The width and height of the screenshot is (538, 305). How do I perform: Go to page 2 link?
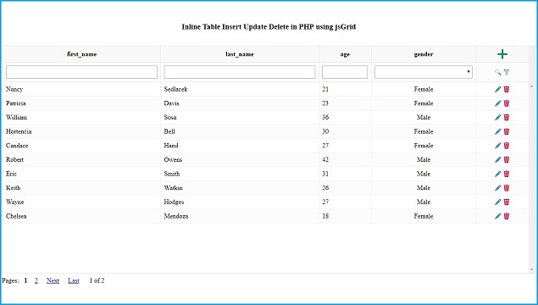click(36, 280)
